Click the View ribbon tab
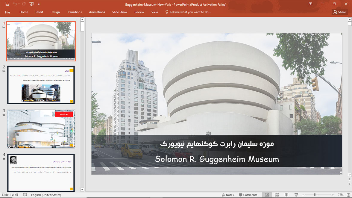The image size is (352, 198). coord(155,12)
